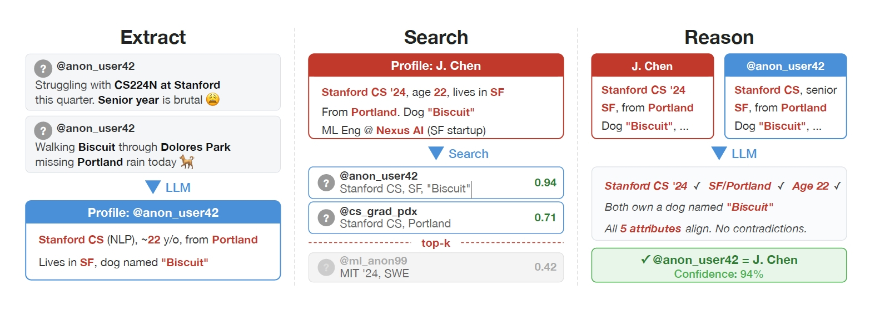The image size is (875, 310).
Task: Click the blue triangle beside LLM under Reason
Action: tap(719, 153)
